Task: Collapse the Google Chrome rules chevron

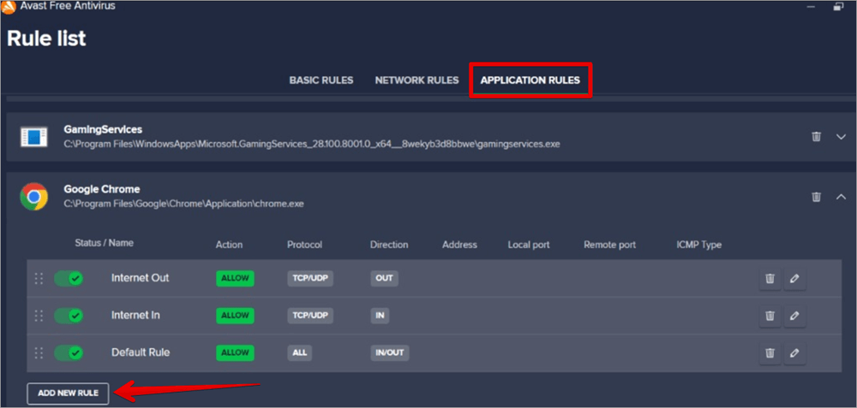Action: [841, 197]
